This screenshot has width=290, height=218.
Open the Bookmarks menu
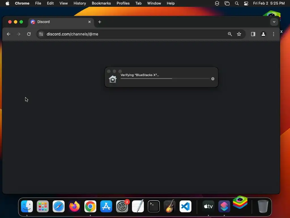[x=101, y=3]
